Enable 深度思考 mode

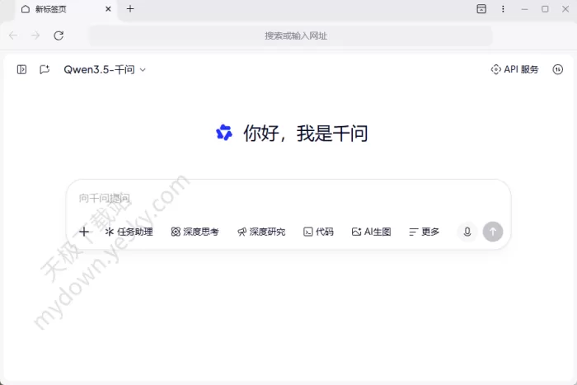click(195, 232)
